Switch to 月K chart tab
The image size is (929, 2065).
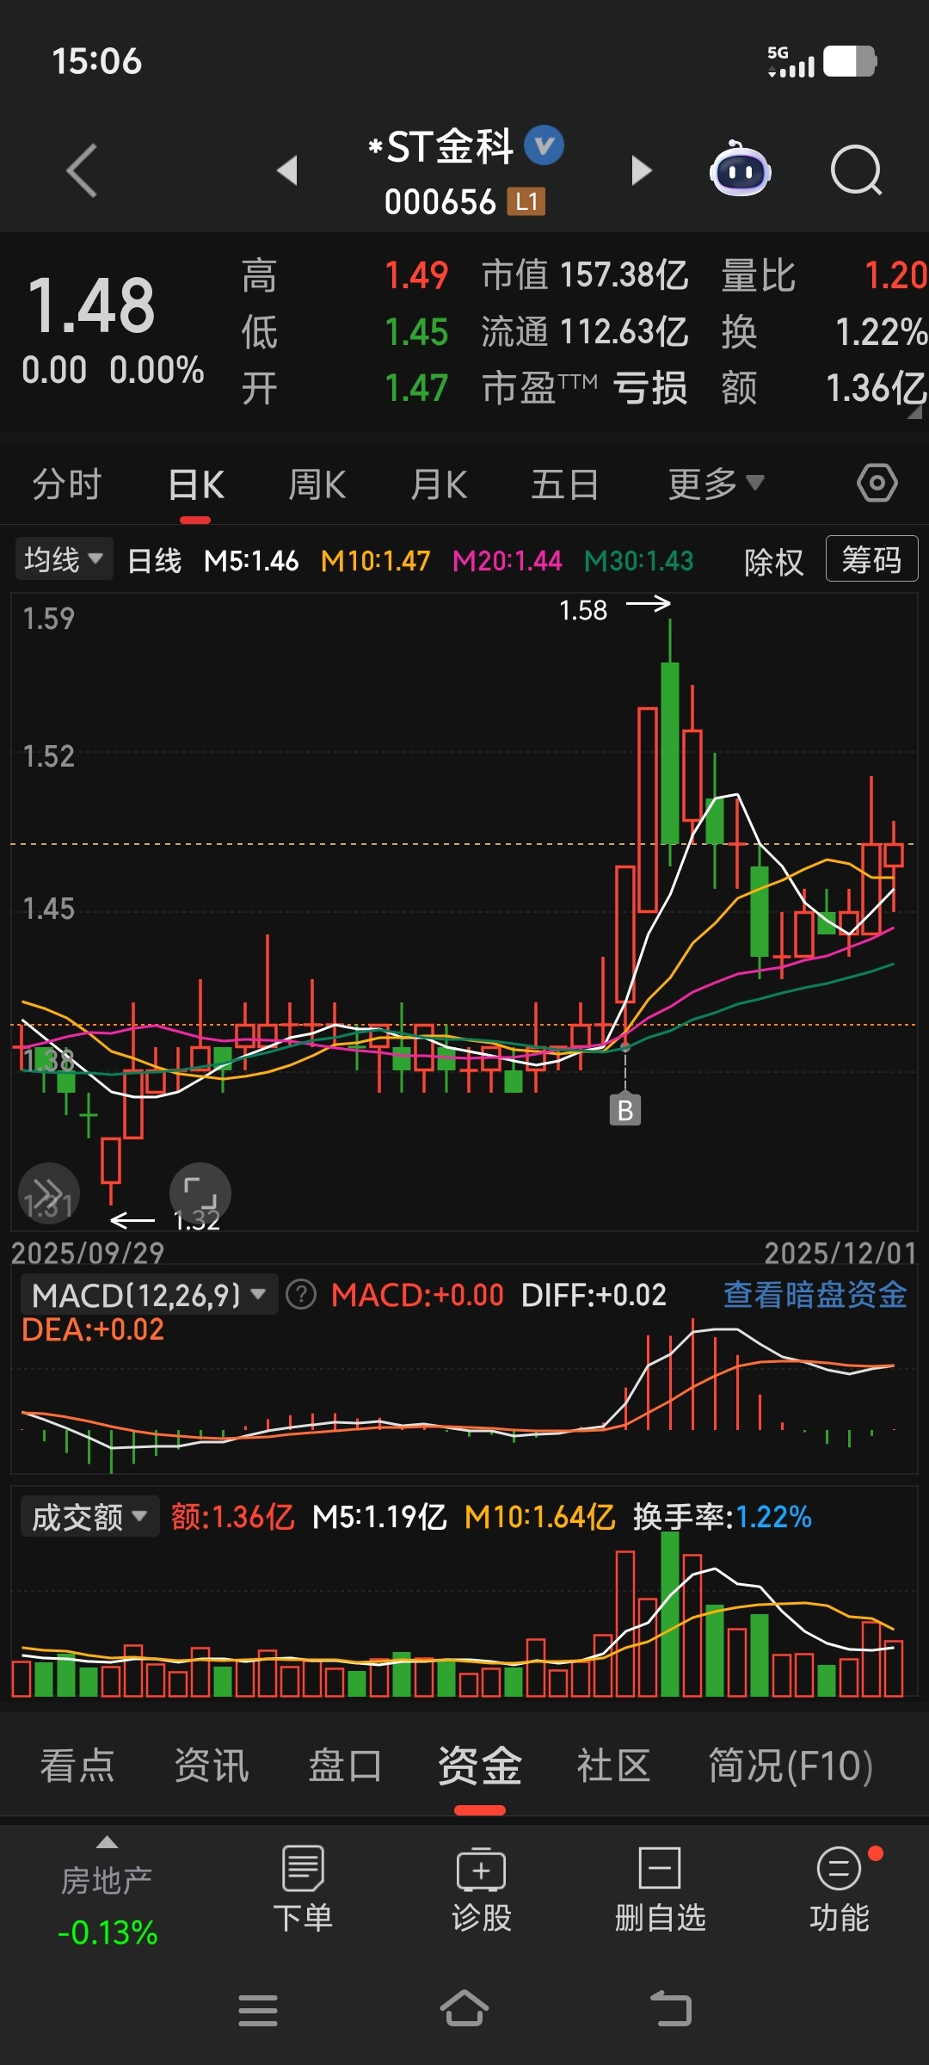click(x=439, y=484)
